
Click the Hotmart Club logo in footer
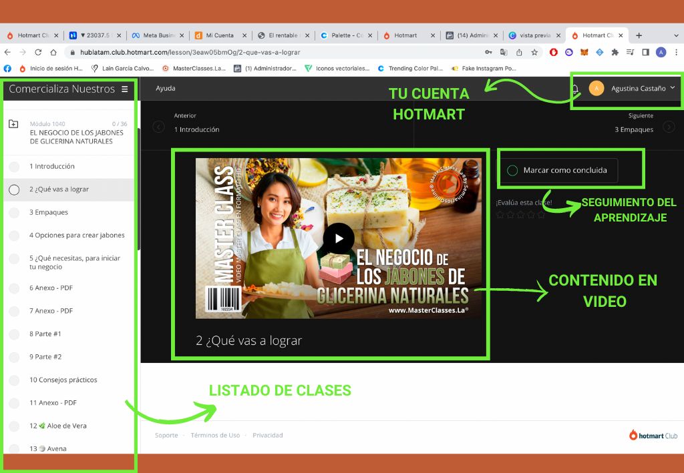coord(653,435)
